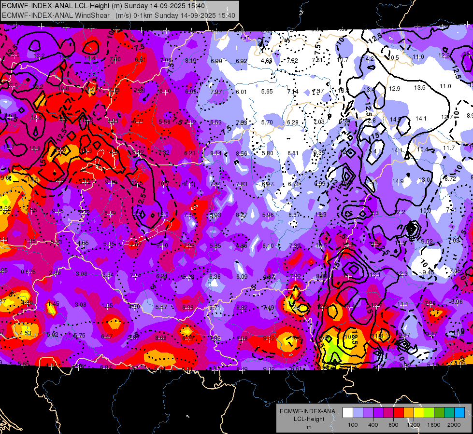Click the map value 10.4
The image size is (473, 434).
423,149
